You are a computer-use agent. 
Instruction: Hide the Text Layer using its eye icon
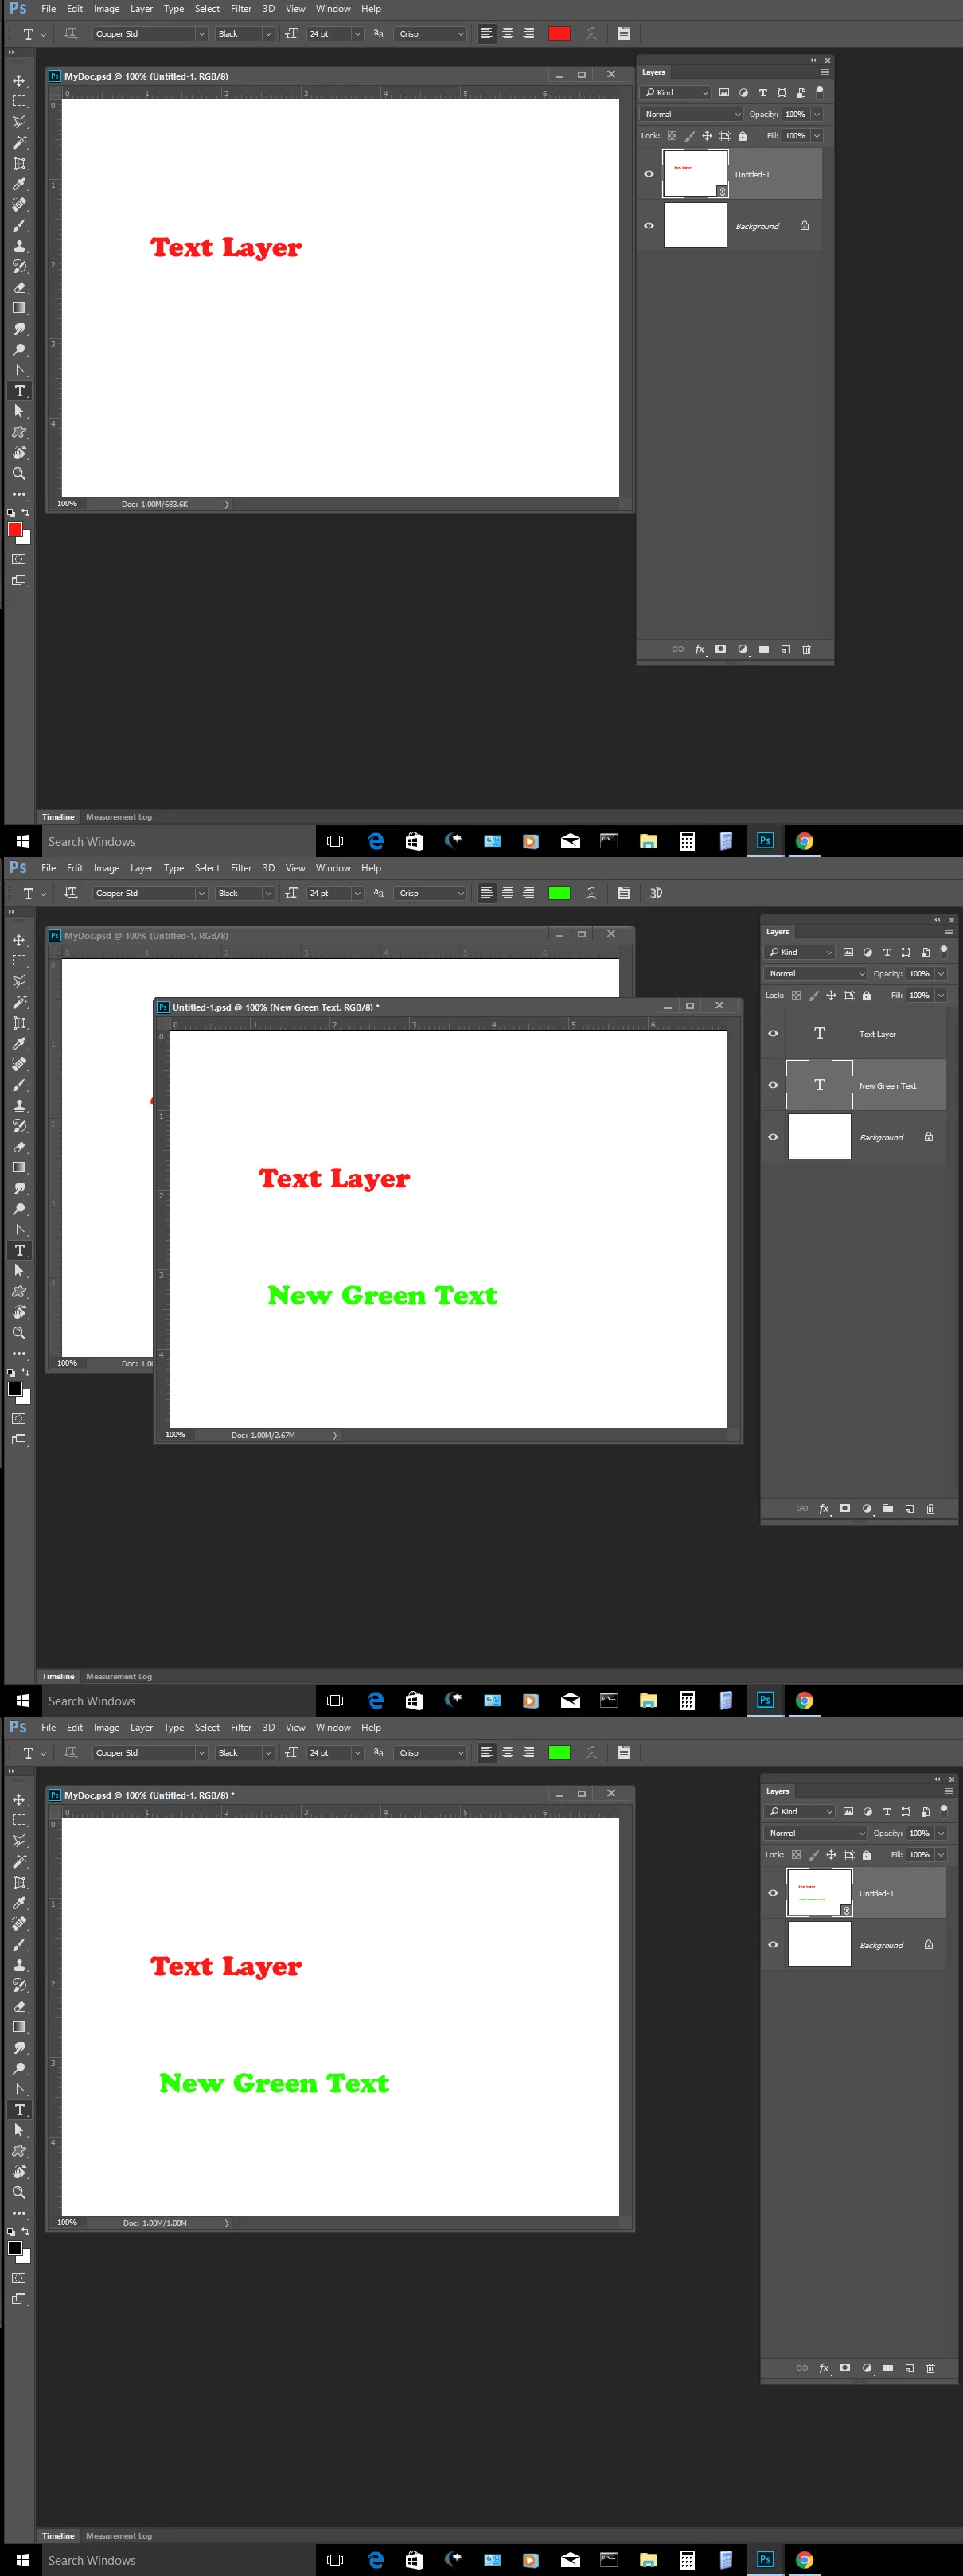(x=773, y=1033)
